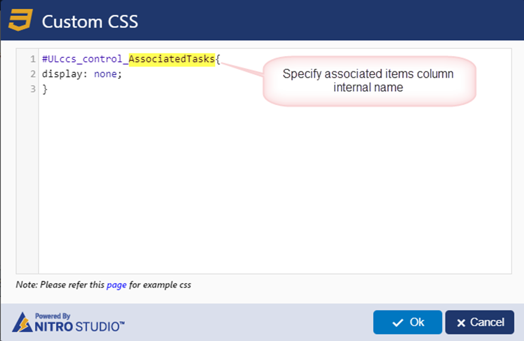
Task: Confirm CSS with the Ok button
Action: pyautogui.click(x=408, y=322)
